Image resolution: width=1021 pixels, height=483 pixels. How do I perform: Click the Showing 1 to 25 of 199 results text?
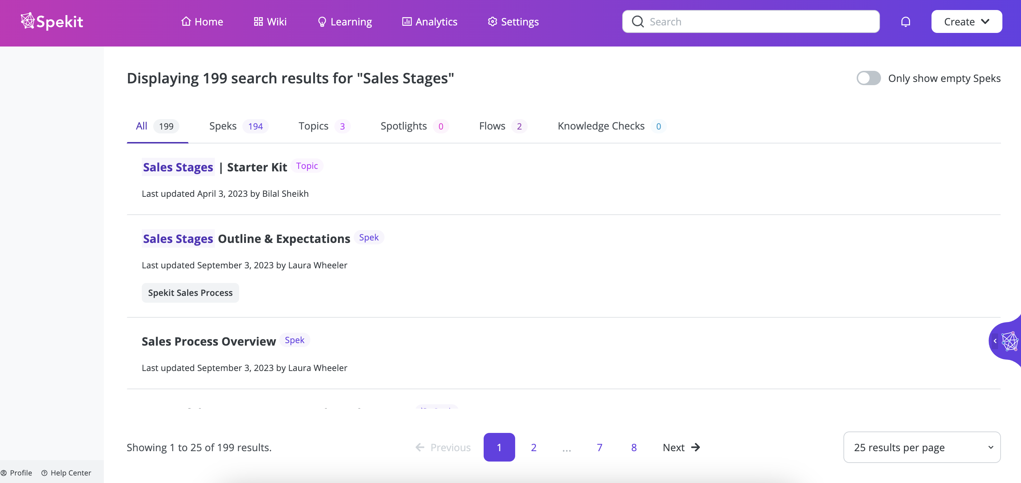point(199,447)
